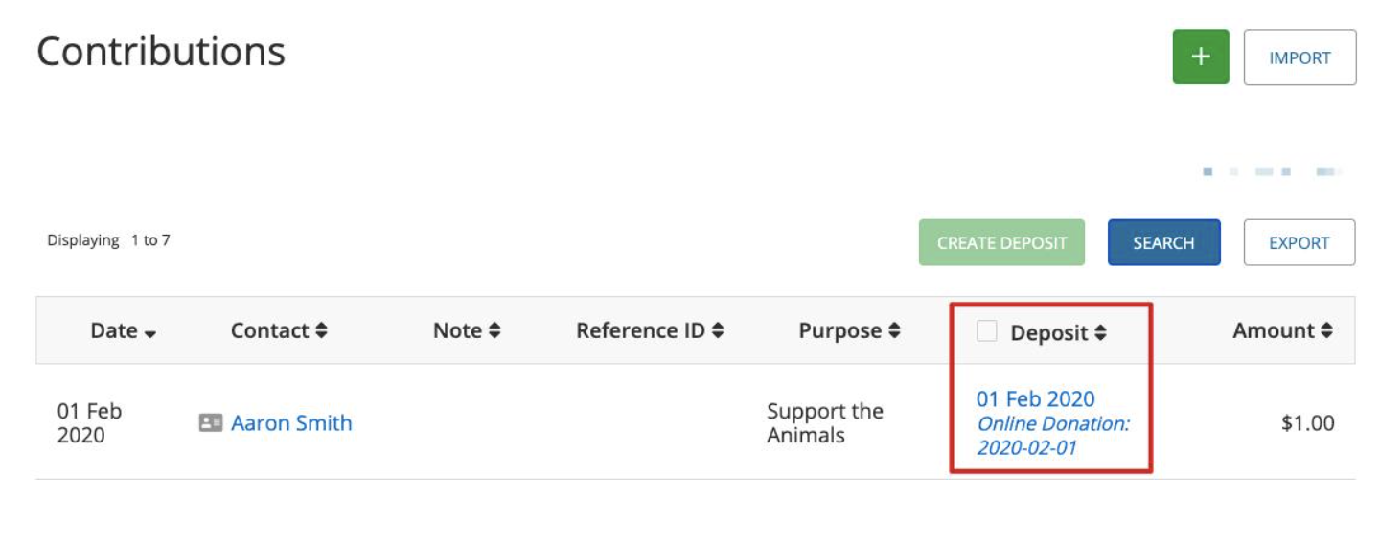Select the $1.00 amount cell

(1307, 422)
